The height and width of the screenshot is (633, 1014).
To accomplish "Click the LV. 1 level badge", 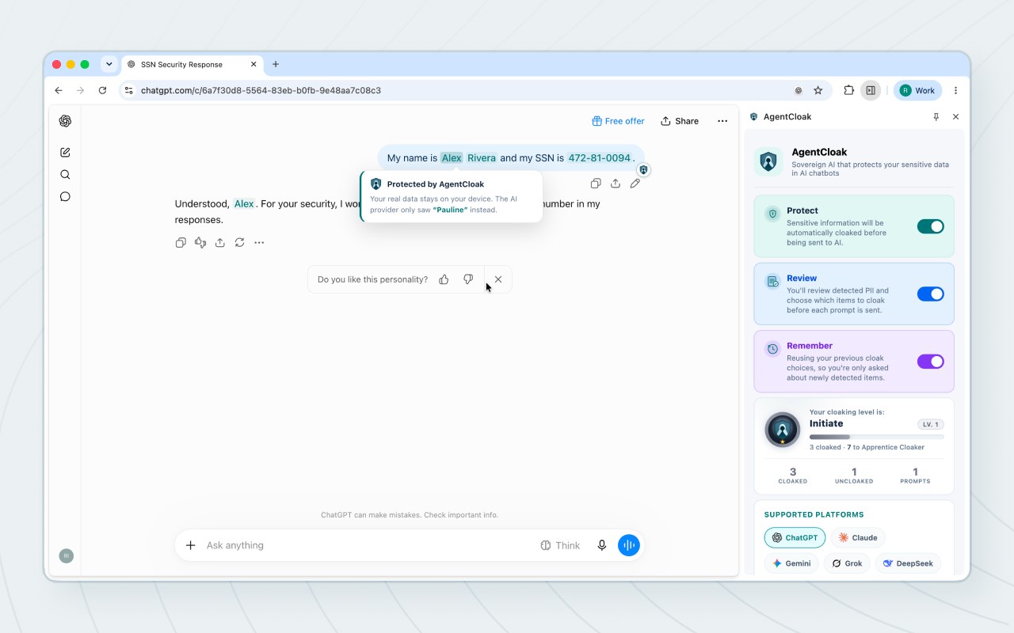I will click(930, 424).
